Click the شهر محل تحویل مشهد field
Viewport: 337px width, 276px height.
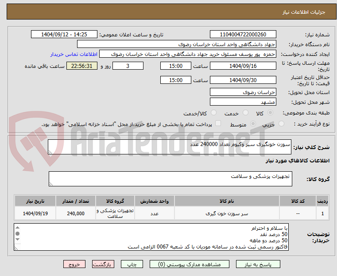click(243, 102)
